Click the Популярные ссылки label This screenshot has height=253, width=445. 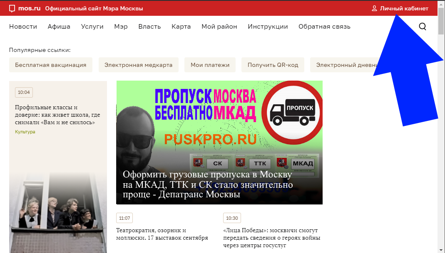[x=40, y=50]
